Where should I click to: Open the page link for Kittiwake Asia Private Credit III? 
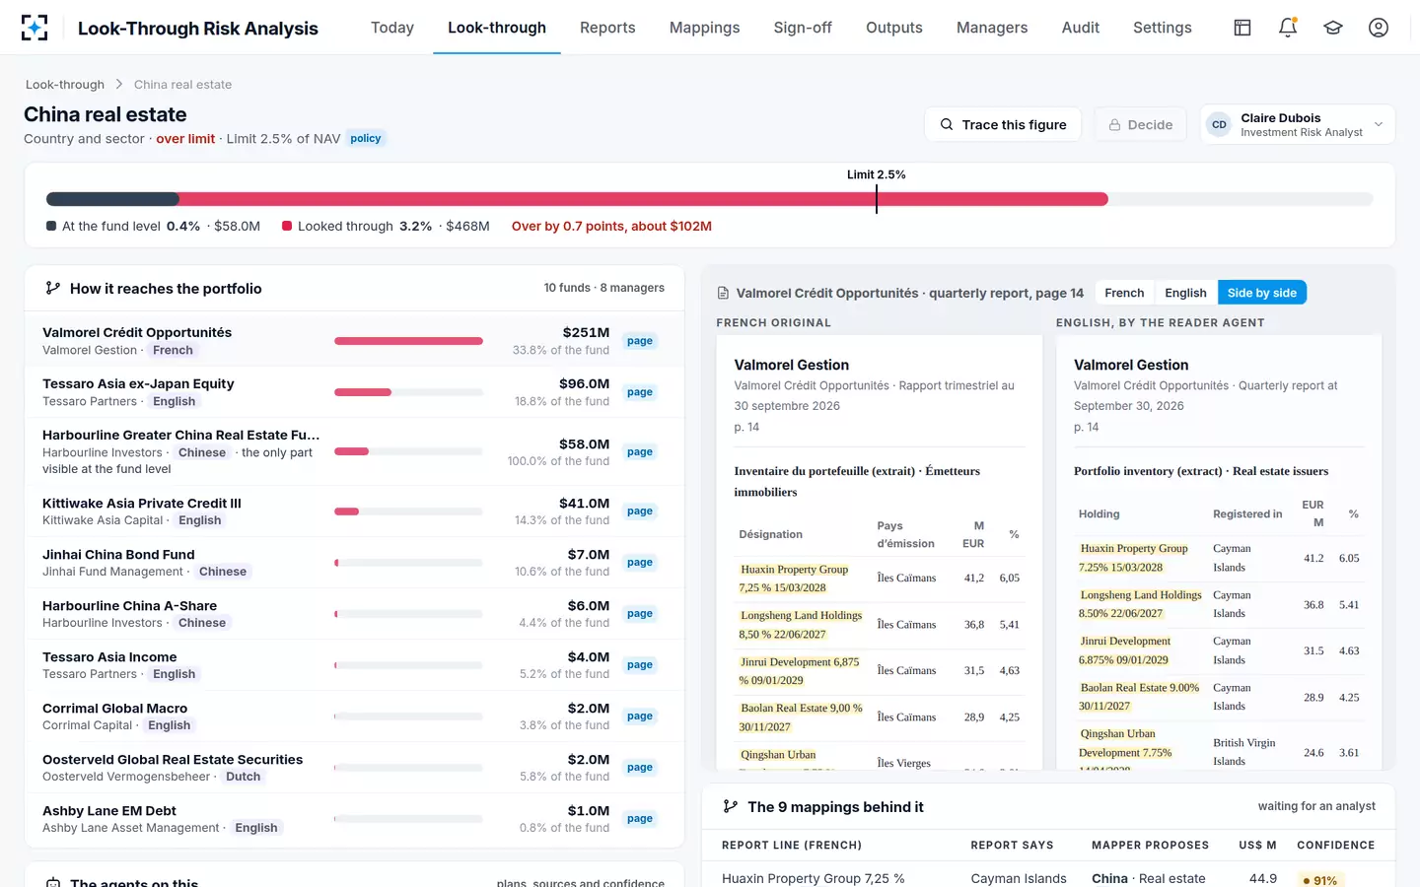point(640,512)
